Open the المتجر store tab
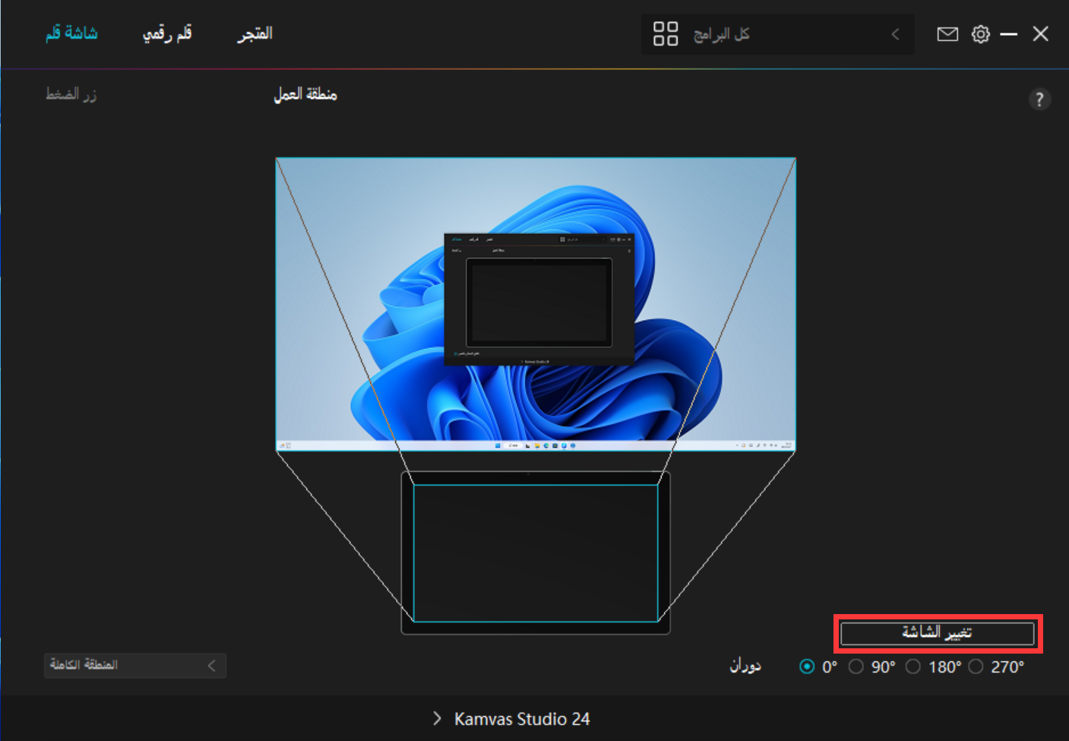Screen dimensions: 1069x741 pos(255,33)
